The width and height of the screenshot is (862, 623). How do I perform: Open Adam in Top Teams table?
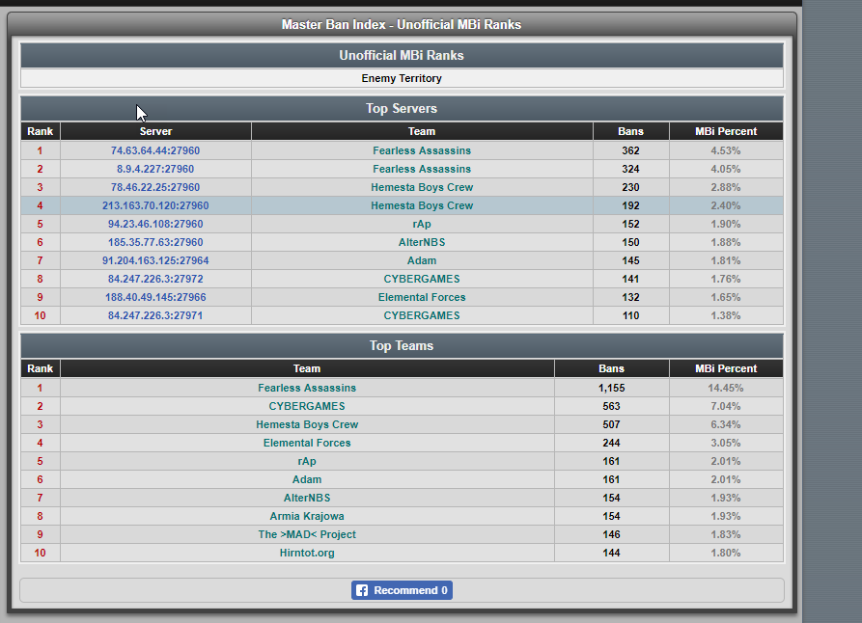coord(307,479)
